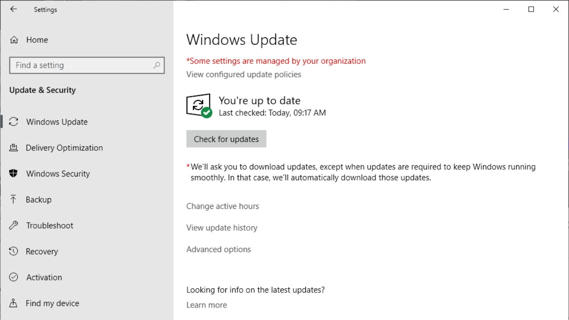Viewport: 569px width, 320px height.
Task: Click the back arrow in Settings header
Action: point(13,9)
